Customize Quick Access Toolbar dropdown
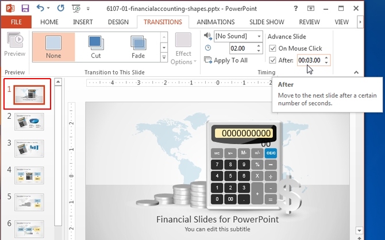This screenshot has height=240, width=385. [x=88, y=9]
